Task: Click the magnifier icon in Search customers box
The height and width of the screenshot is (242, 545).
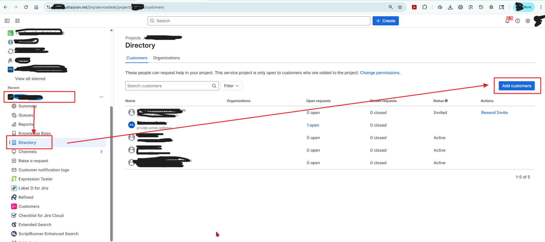Action: [214, 86]
